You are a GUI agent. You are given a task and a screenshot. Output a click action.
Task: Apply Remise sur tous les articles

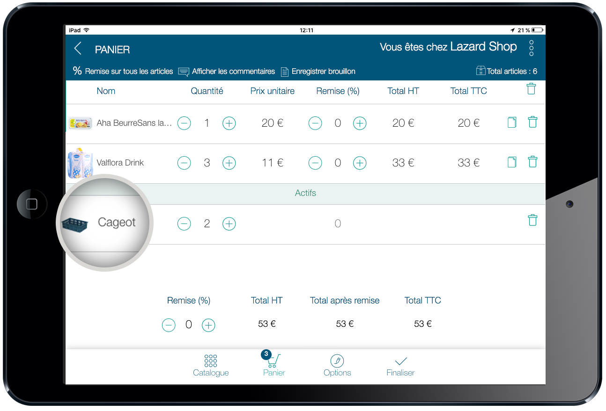click(123, 72)
